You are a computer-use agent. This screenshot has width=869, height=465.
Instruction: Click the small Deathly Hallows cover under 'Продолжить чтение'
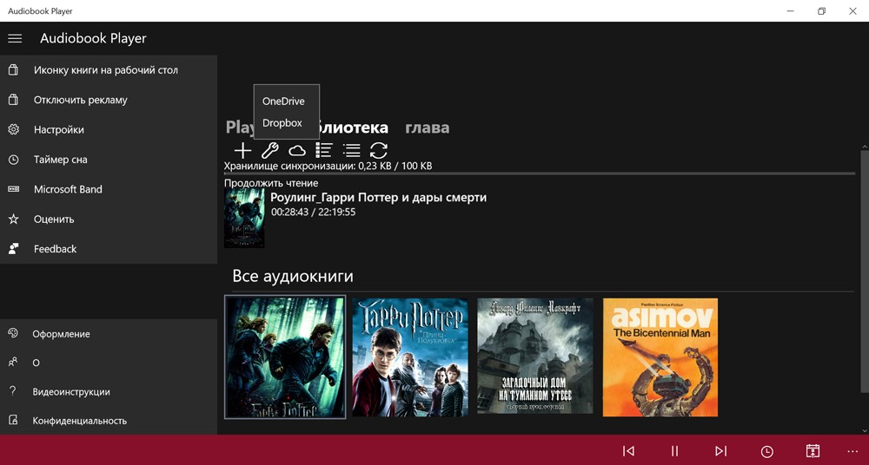[244, 218]
